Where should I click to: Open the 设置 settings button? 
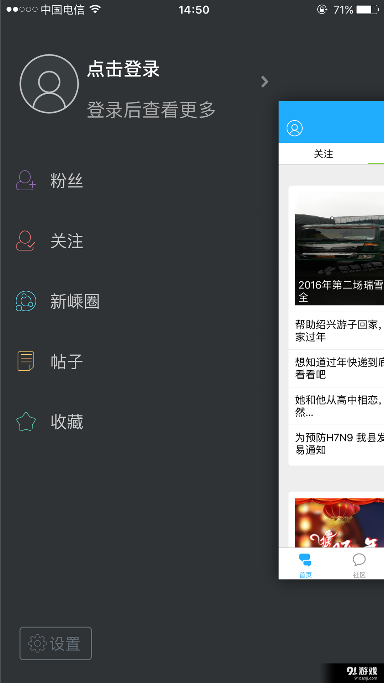pos(56,644)
